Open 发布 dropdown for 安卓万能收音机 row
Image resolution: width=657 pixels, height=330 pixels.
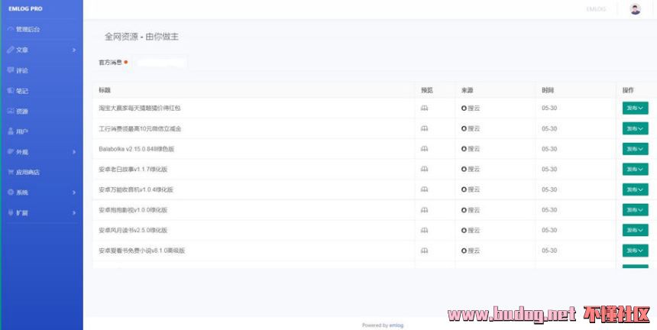(635, 189)
